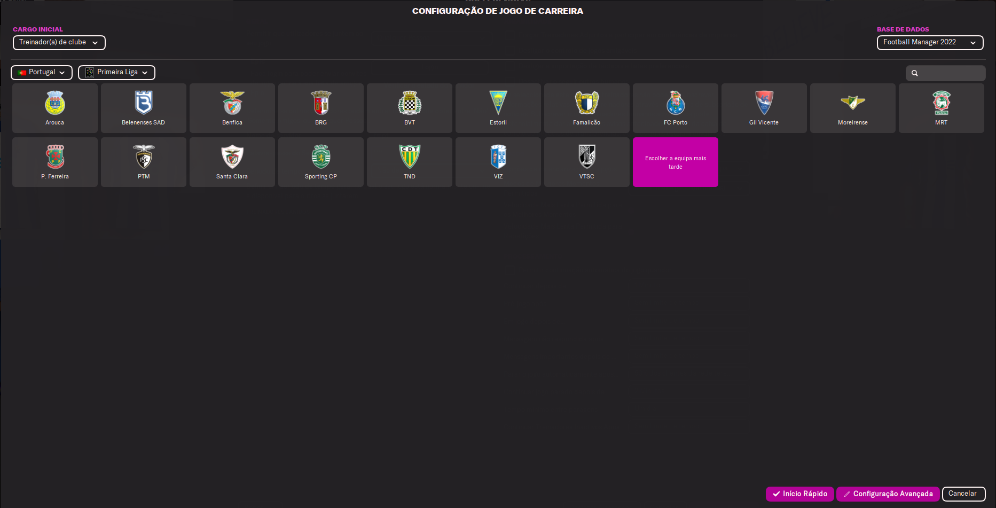Choose the MRT club crest

pyautogui.click(x=942, y=103)
